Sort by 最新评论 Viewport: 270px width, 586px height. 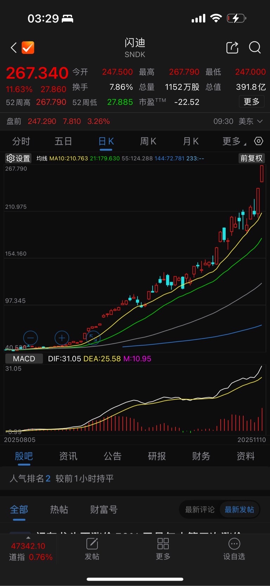click(x=200, y=510)
